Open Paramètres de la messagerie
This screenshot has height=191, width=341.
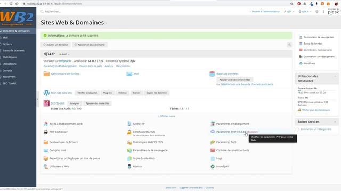coord(150,150)
